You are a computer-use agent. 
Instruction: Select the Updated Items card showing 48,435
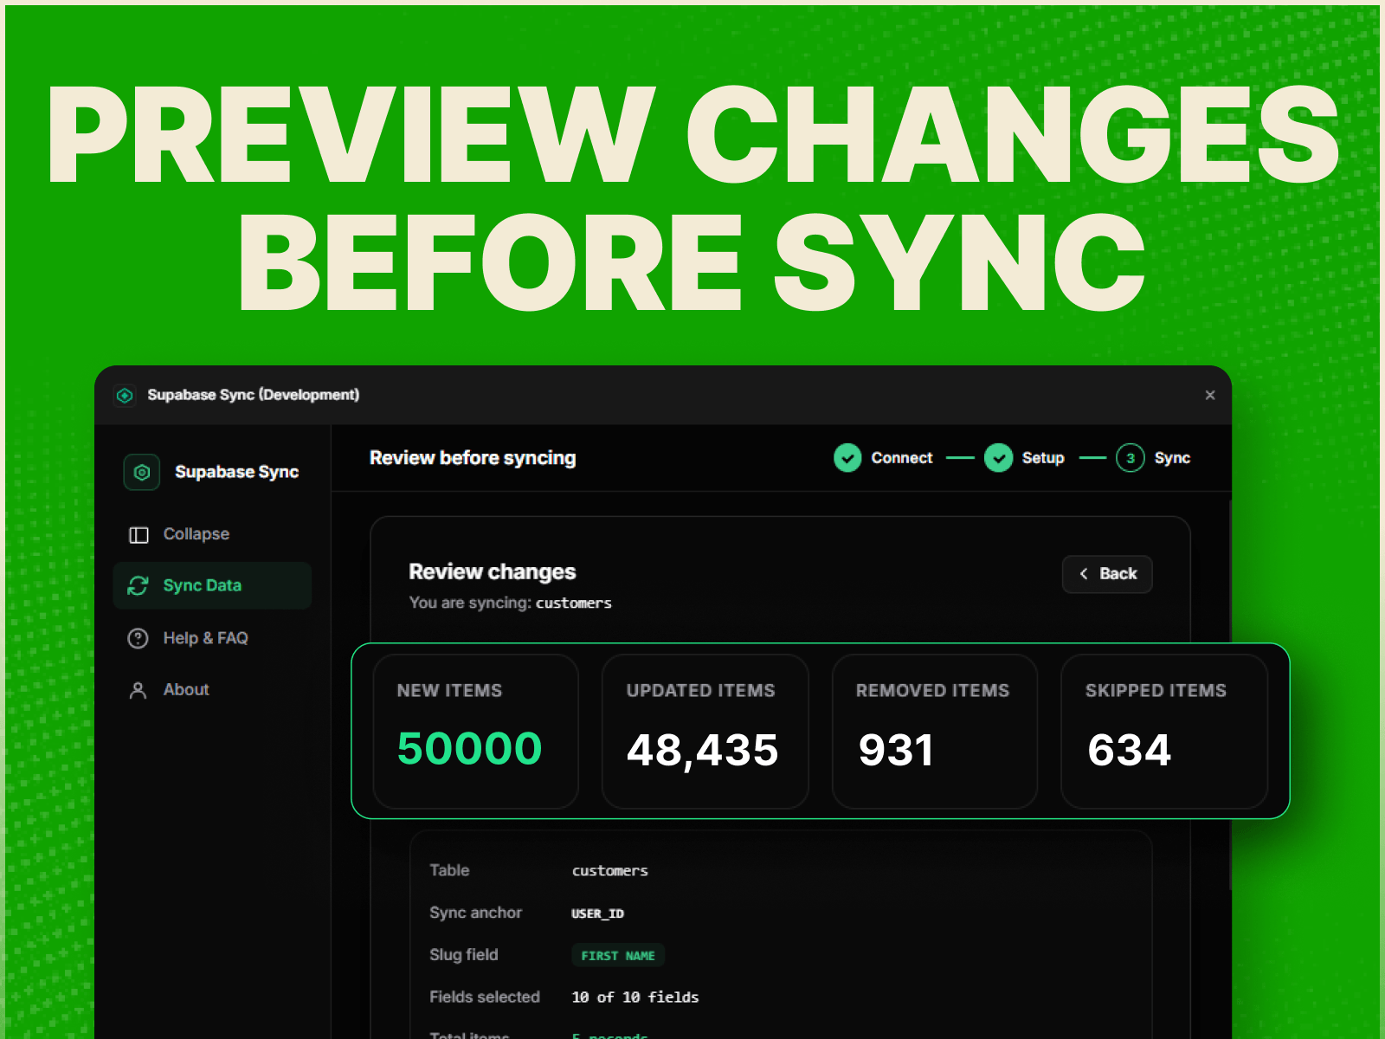click(705, 732)
